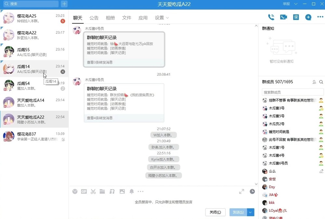Click the music share icon
The image size is (325, 219).
pyautogui.click(x=112, y=191)
